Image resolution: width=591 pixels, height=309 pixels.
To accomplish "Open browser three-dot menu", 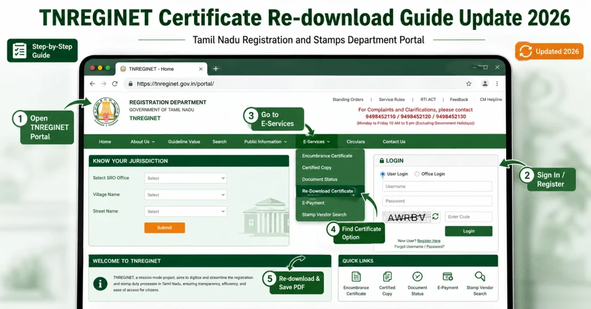I will pos(497,84).
